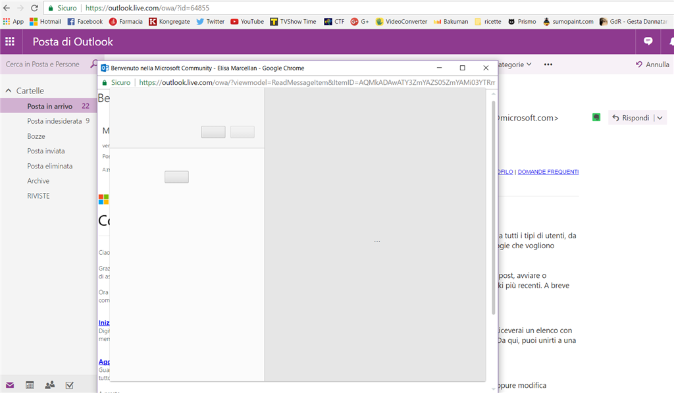Open the Kongregate bookmark
The height and width of the screenshot is (393, 674).
click(x=169, y=22)
